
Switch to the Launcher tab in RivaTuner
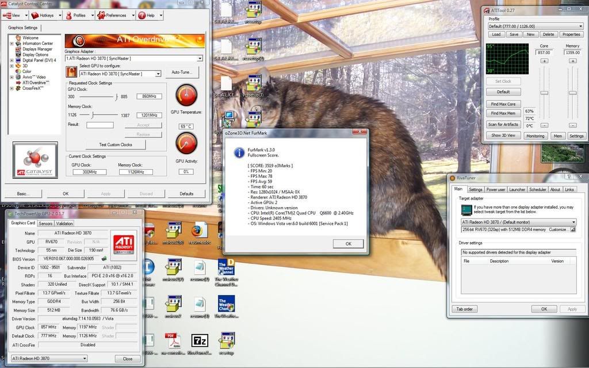517,190
